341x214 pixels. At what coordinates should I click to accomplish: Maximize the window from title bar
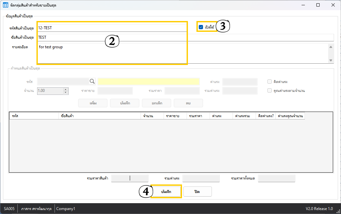click(318, 5)
